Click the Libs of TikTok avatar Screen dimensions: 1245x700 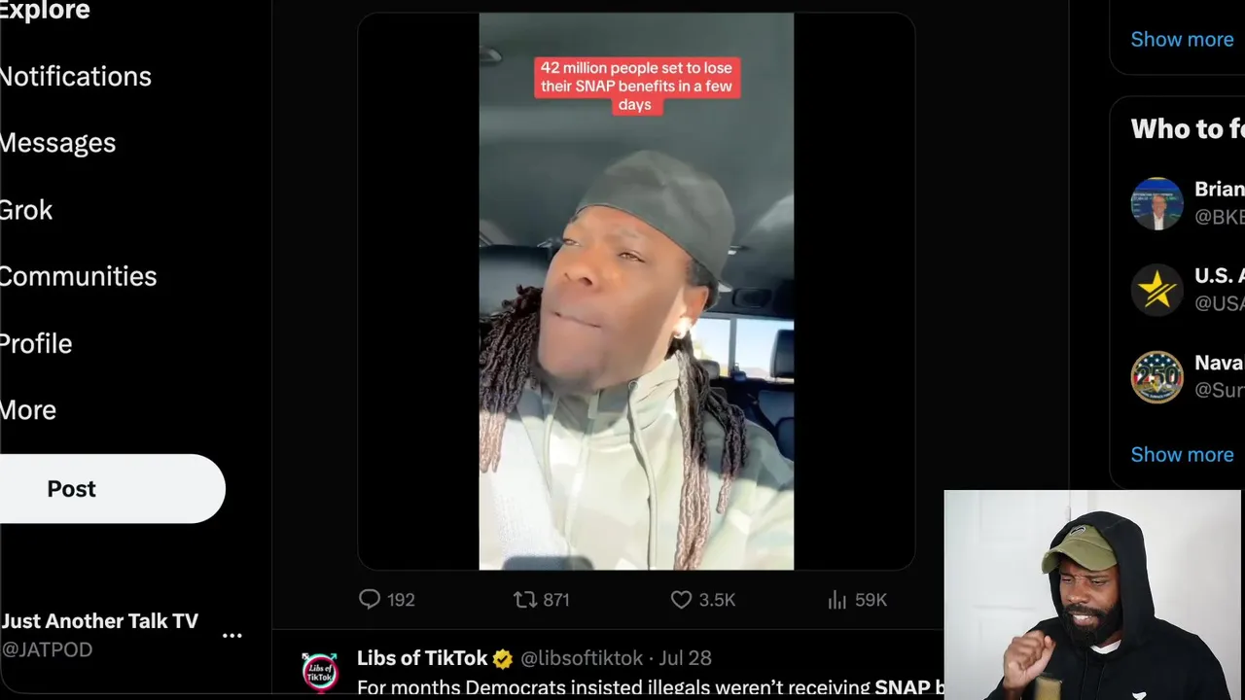click(x=320, y=672)
